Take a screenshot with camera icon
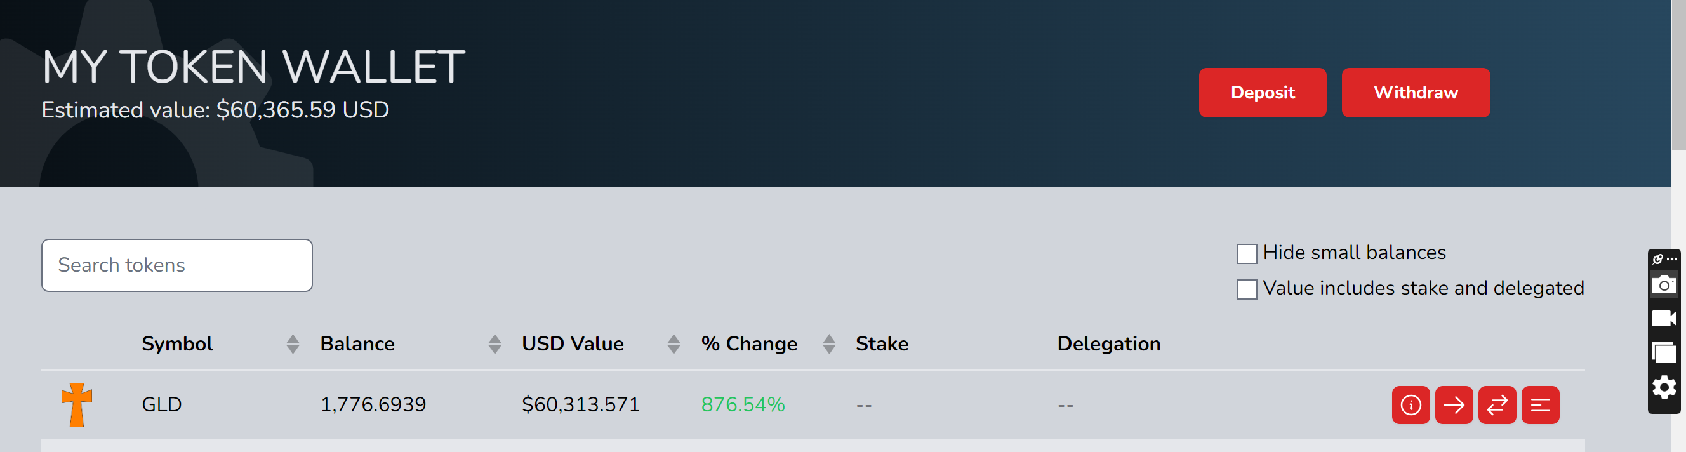This screenshot has width=1686, height=452. pos(1664,285)
